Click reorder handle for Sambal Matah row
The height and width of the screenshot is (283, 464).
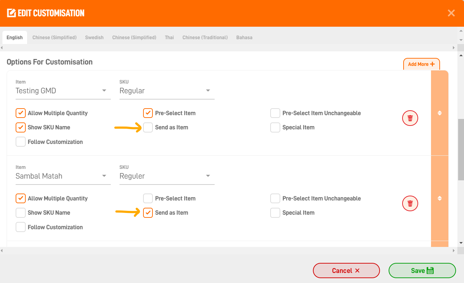(x=439, y=198)
